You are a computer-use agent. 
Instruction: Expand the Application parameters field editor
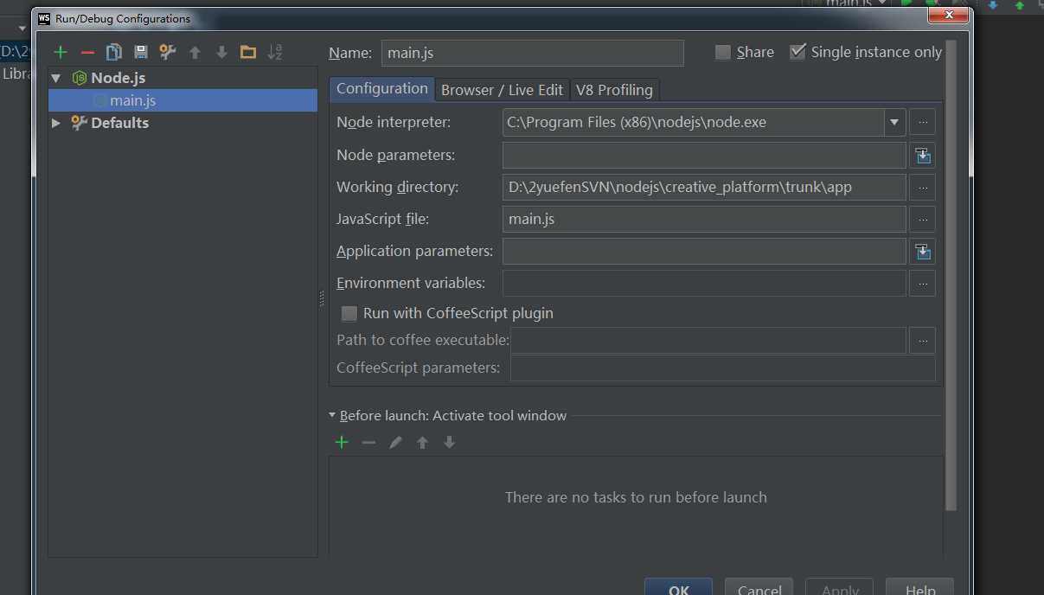923,252
